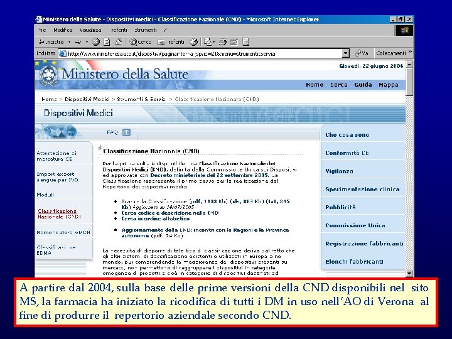
Task: Click Home in the top site navigation
Action: [x=315, y=85]
